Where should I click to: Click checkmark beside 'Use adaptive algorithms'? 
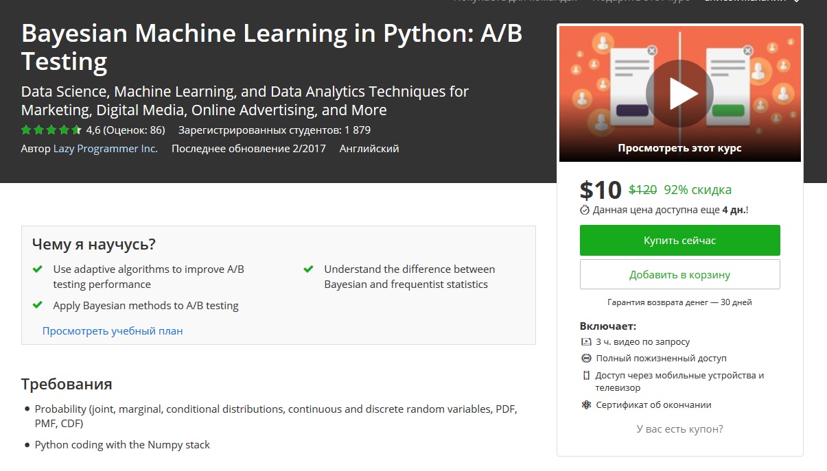pyautogui.click(x=38, y=269)
